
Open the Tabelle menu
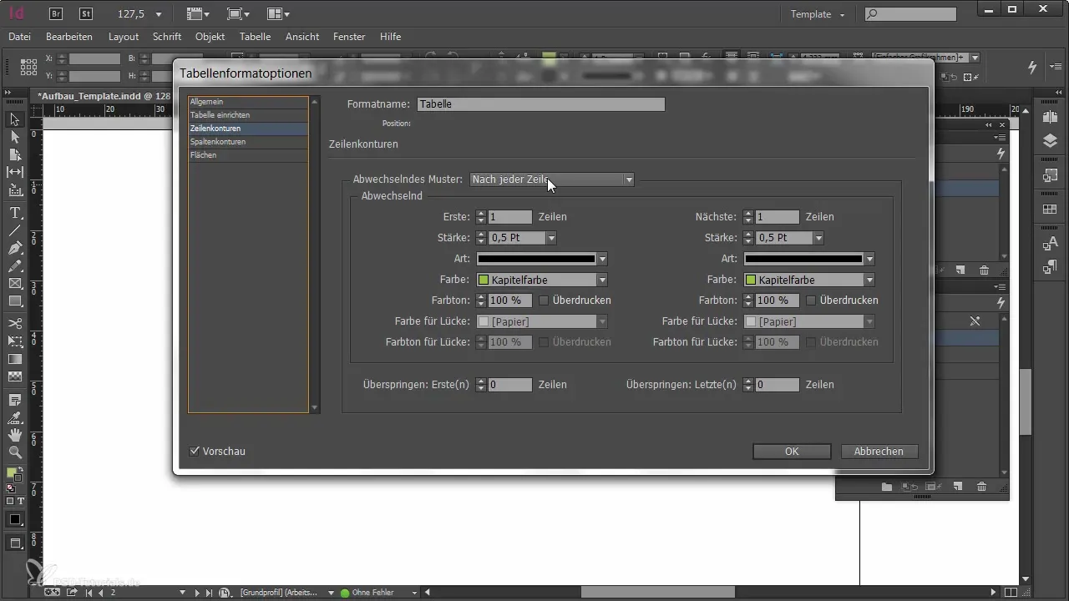click(x=255, y=37)
